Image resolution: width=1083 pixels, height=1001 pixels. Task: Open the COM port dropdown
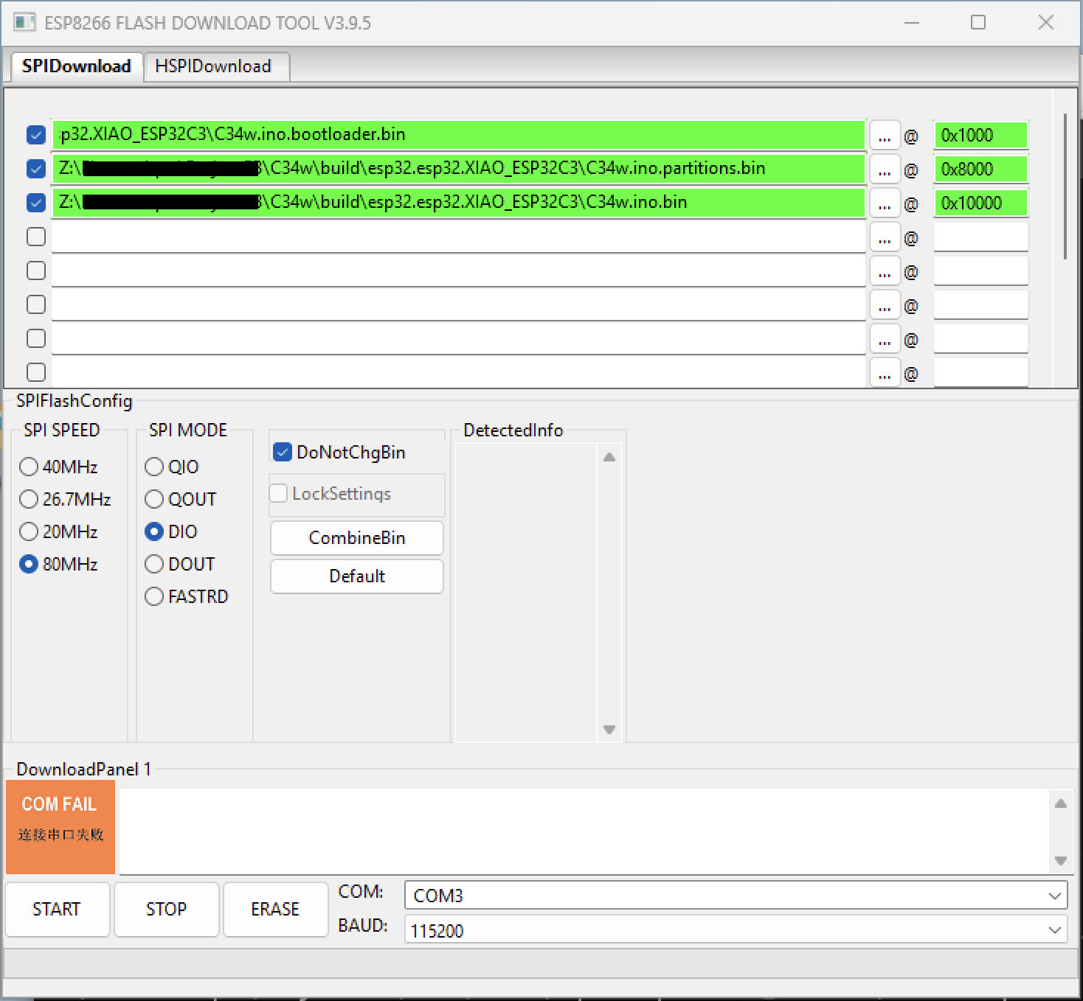click(735, 896)
